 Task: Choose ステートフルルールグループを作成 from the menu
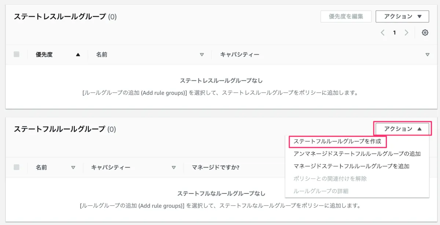pyautogui.click(x=337, y=141)
